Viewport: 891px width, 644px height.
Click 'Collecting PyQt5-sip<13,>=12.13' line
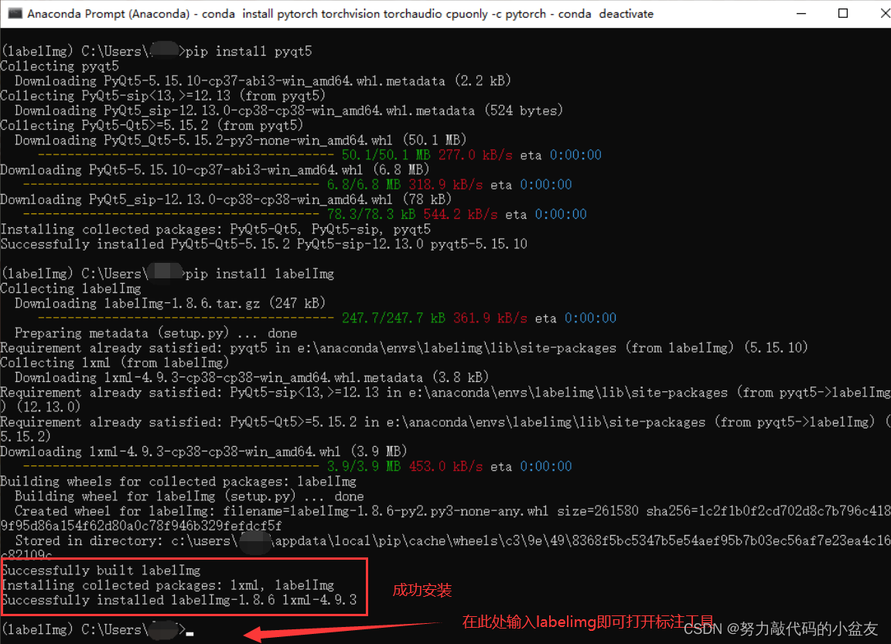pos(163,96)
